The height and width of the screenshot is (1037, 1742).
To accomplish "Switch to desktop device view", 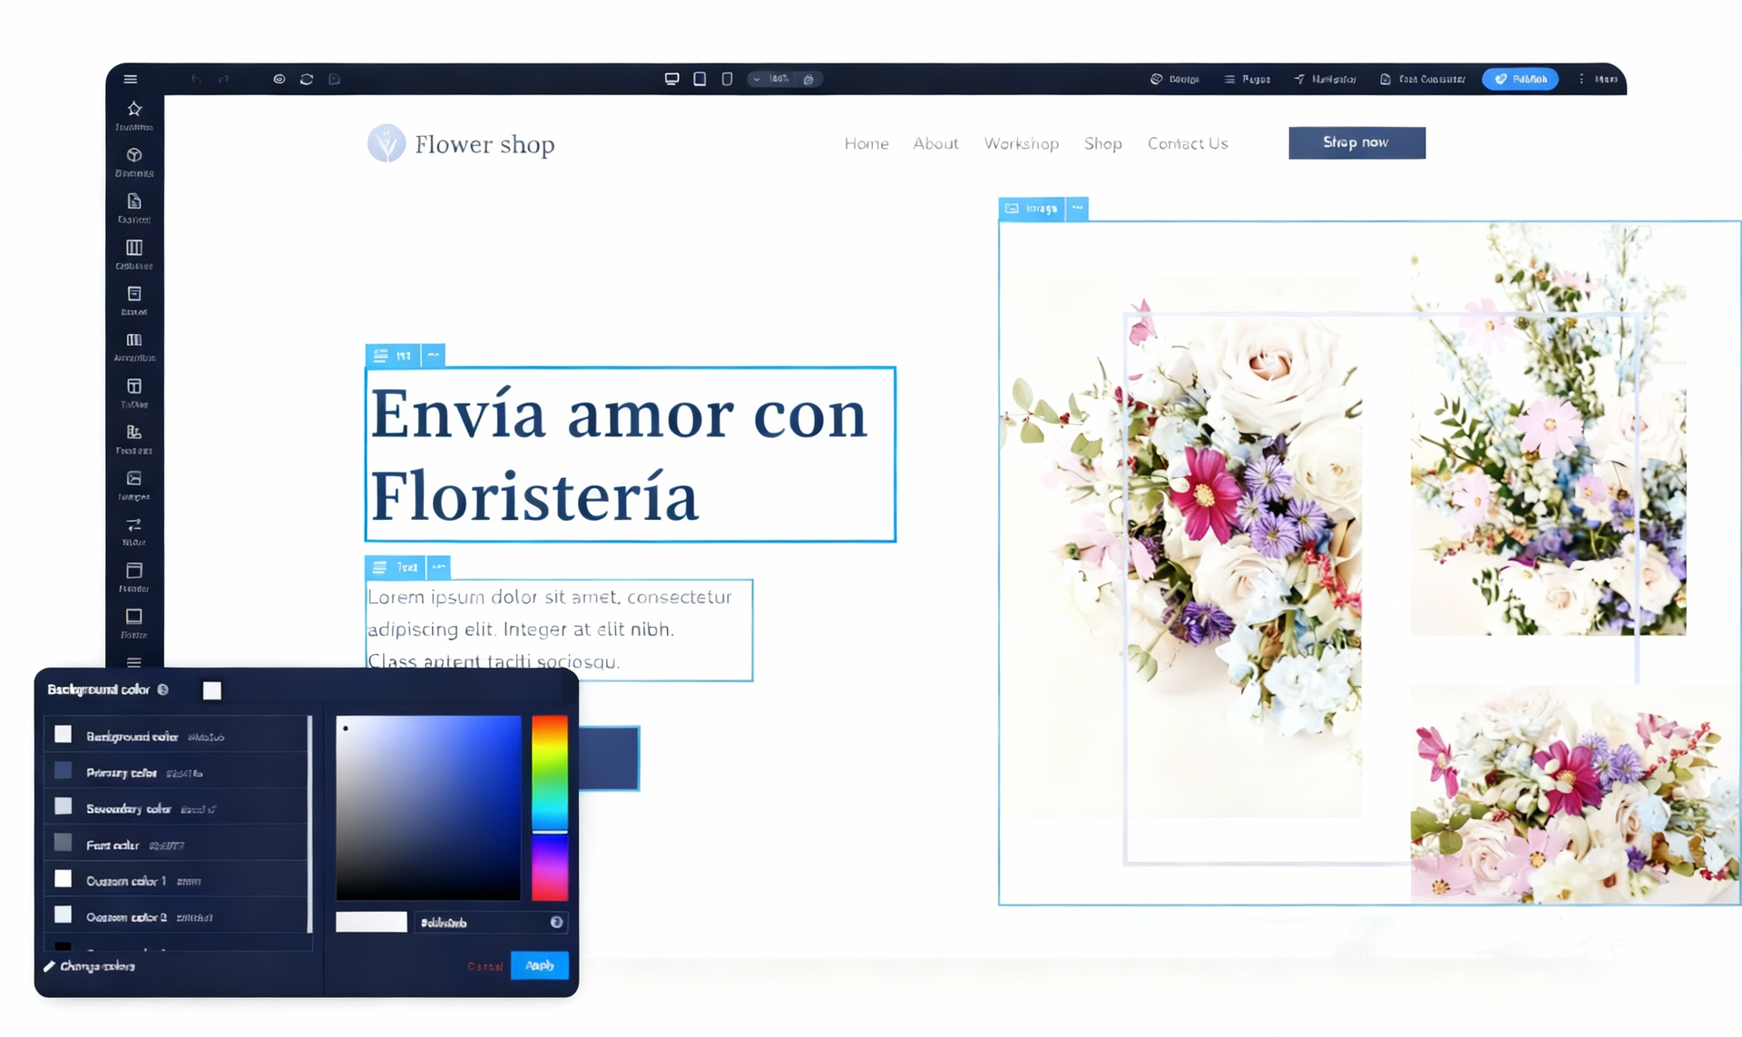I will [x=671, y=79].
